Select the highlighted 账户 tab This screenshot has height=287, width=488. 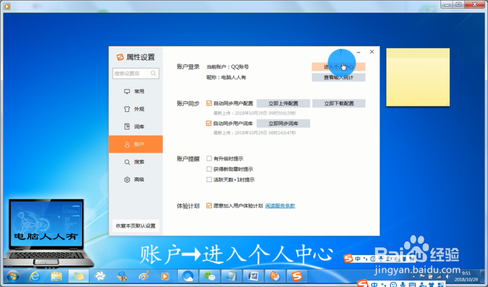136,144
